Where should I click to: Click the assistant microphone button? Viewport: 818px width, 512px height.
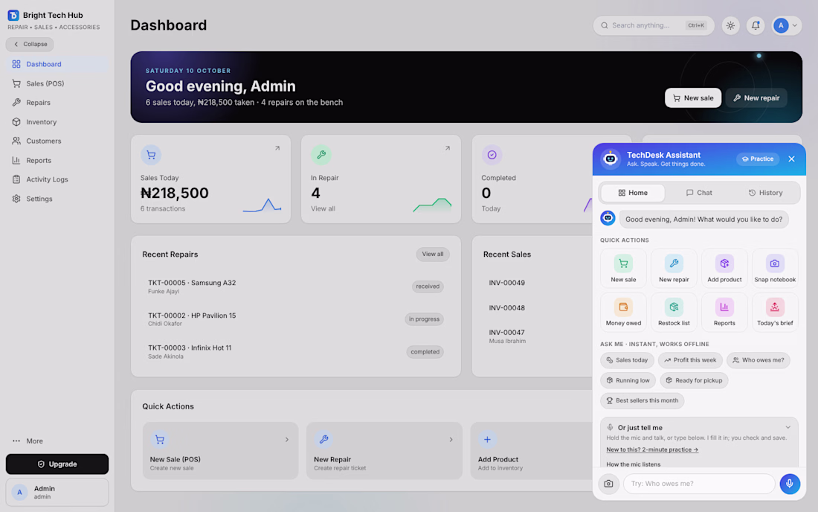[x=790, y=484]
